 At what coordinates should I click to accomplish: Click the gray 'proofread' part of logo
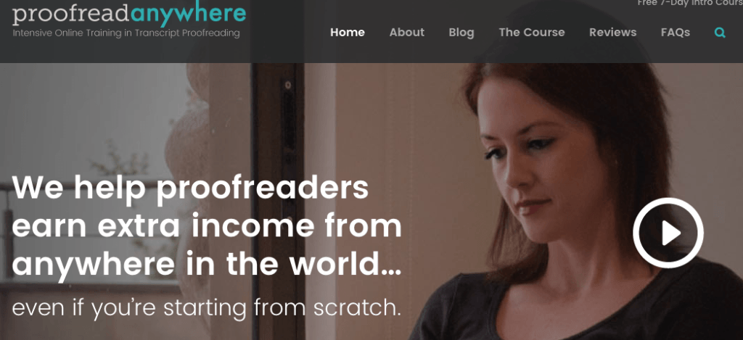click(x=71, y=15)
